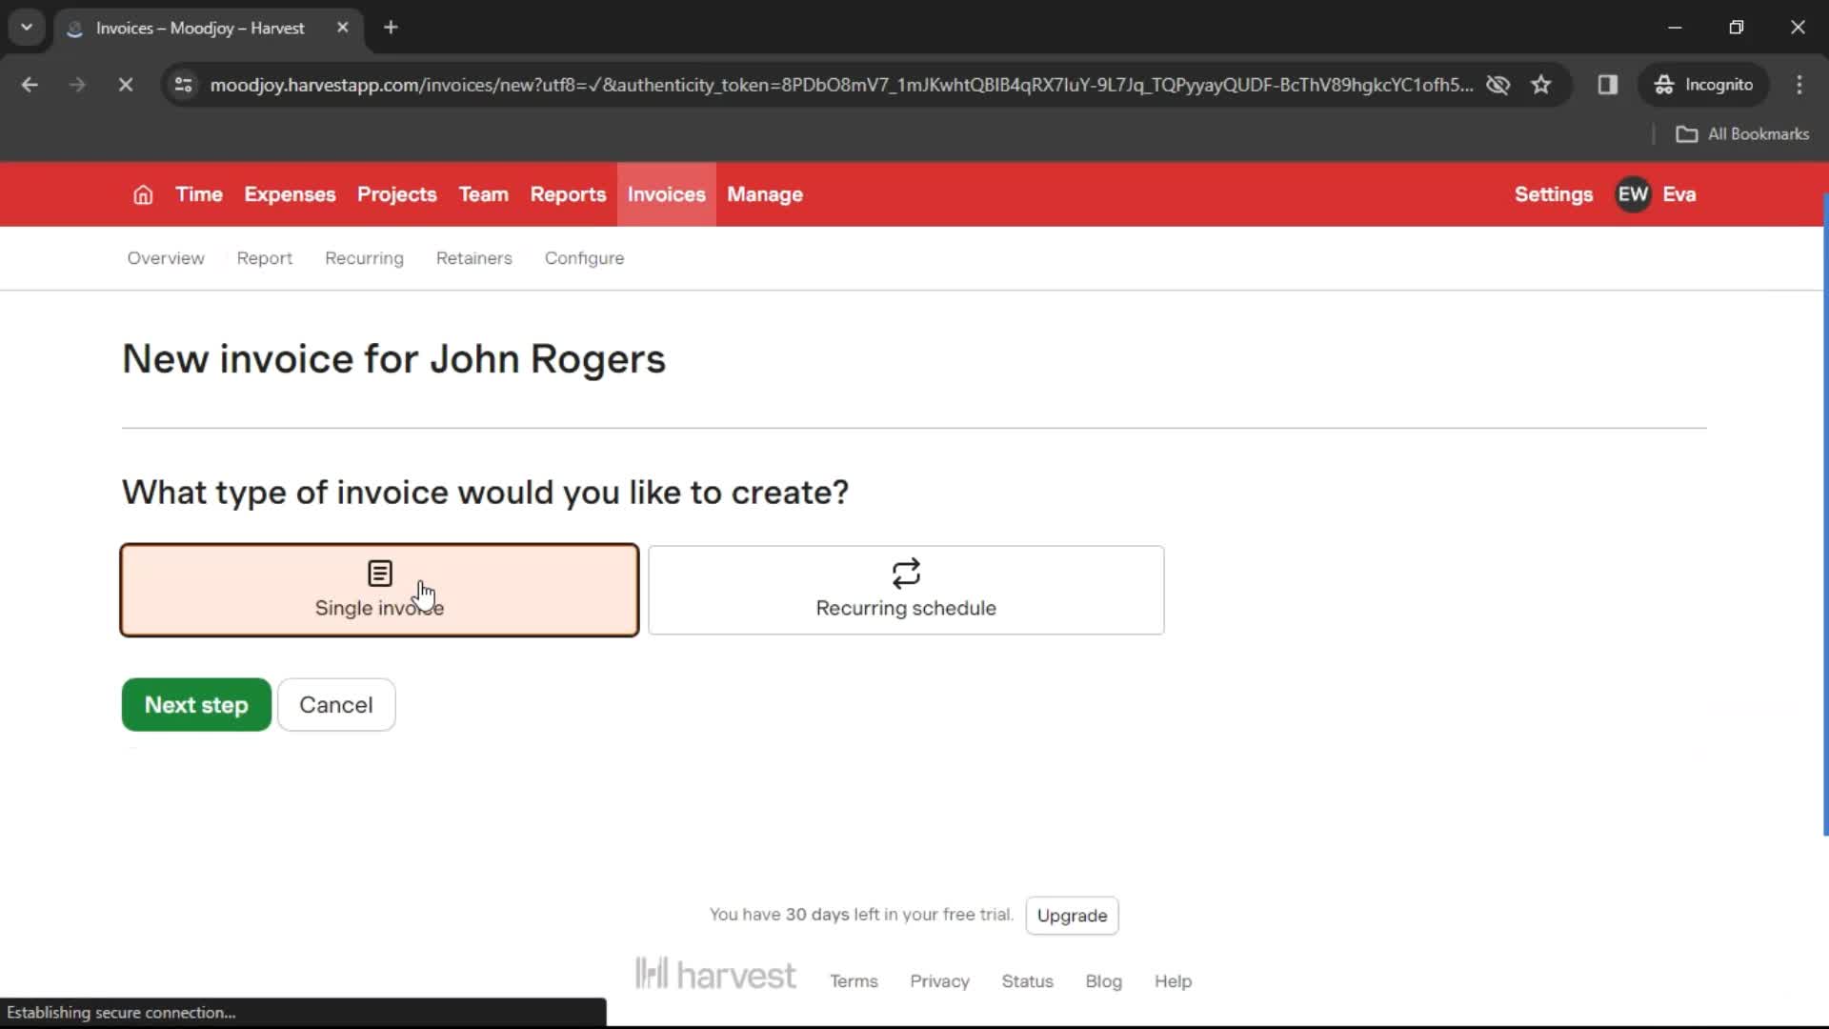The height and width of the screenshot is (1029, 1829).
Task: Click the Single invoice document icon
Action: pyautogui.click(x=379, y=573)
